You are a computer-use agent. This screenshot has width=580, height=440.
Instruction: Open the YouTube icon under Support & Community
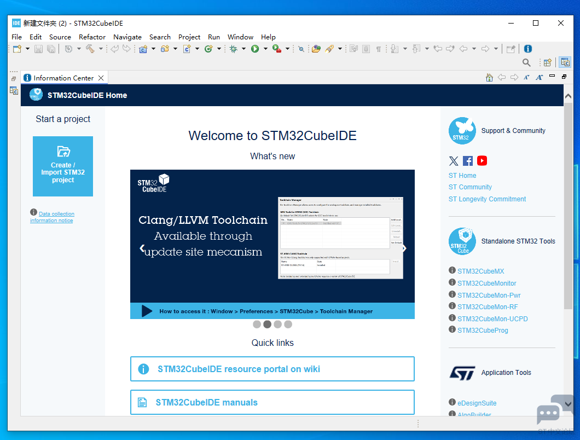[482, 160]
